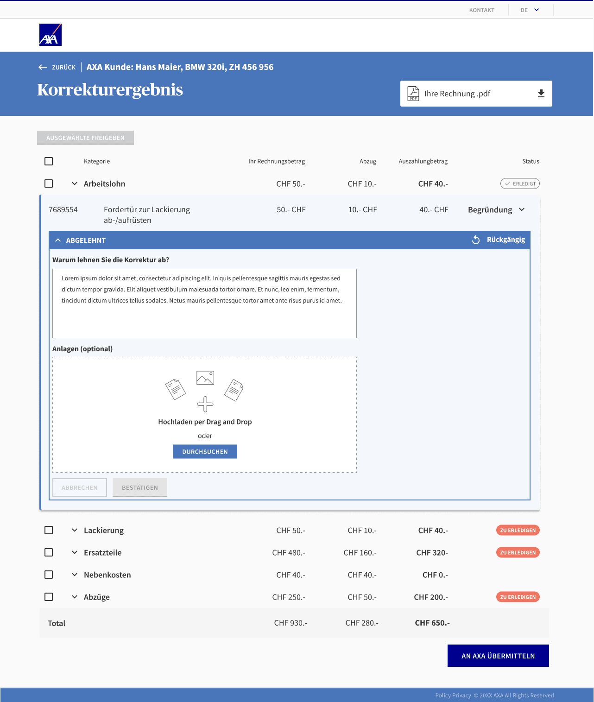Click the PDF file icon for Ihre Rechnung
Image resolution: width=594 pixels, height=702 pixels.
[x=413, y=94]
